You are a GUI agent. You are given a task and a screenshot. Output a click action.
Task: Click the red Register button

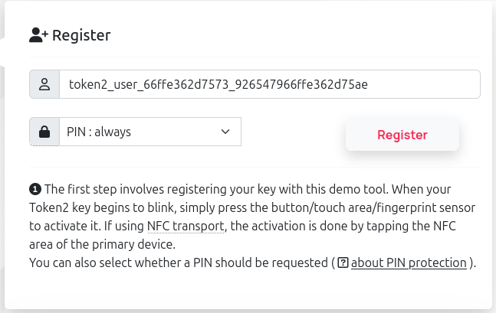[402, 135]
